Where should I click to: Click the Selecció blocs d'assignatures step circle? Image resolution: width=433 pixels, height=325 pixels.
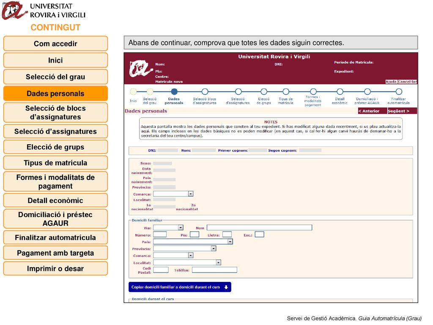click(x=205, y=91)
